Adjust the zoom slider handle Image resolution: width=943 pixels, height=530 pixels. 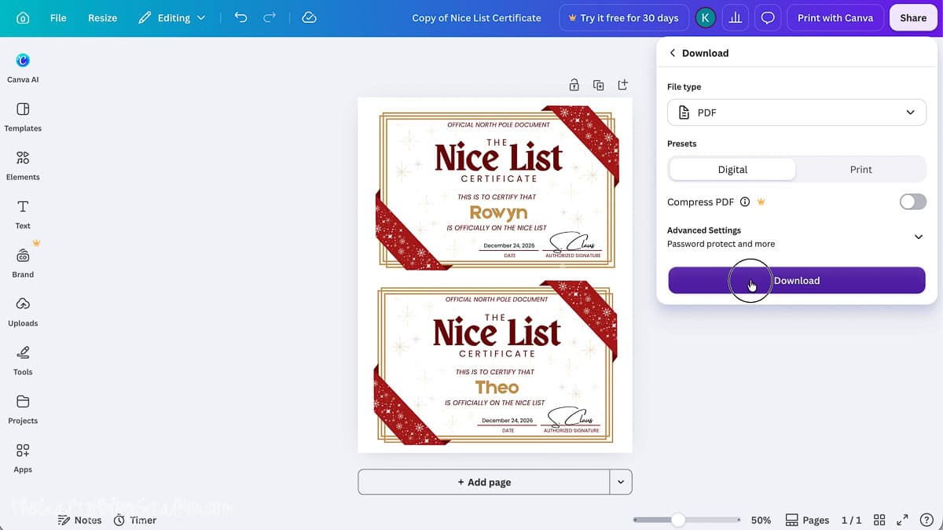click(677, 520)
